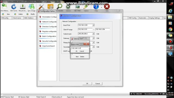The image size is (174, 98).
Task: Expand the Primary DNS dropdown arrow
Action: pos(93,42)
